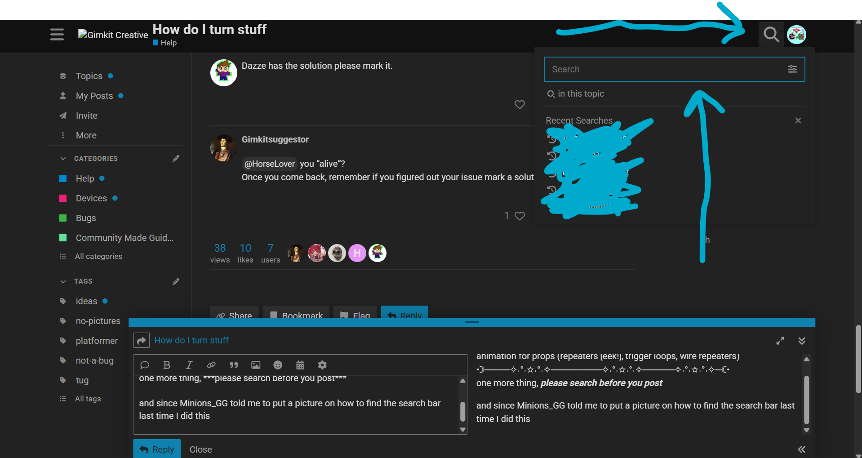Focus the Search input field

coord(665,69)
